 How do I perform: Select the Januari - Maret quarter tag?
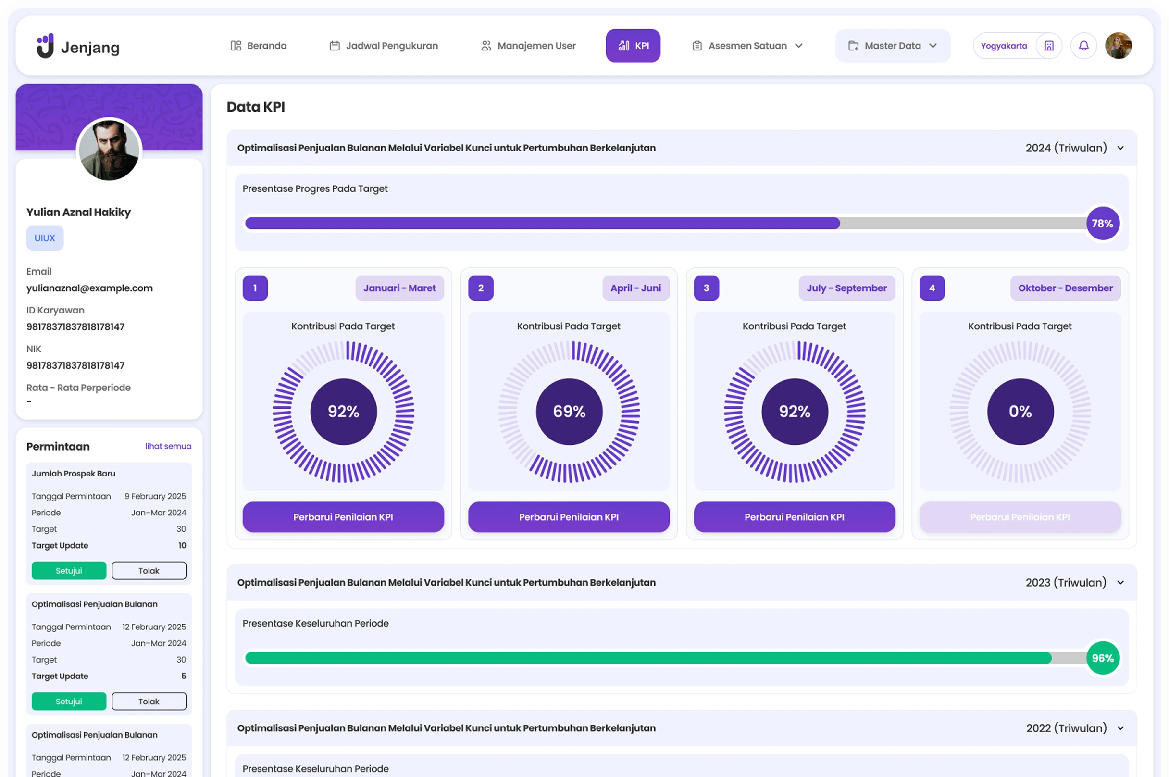(x=399, y=288)
